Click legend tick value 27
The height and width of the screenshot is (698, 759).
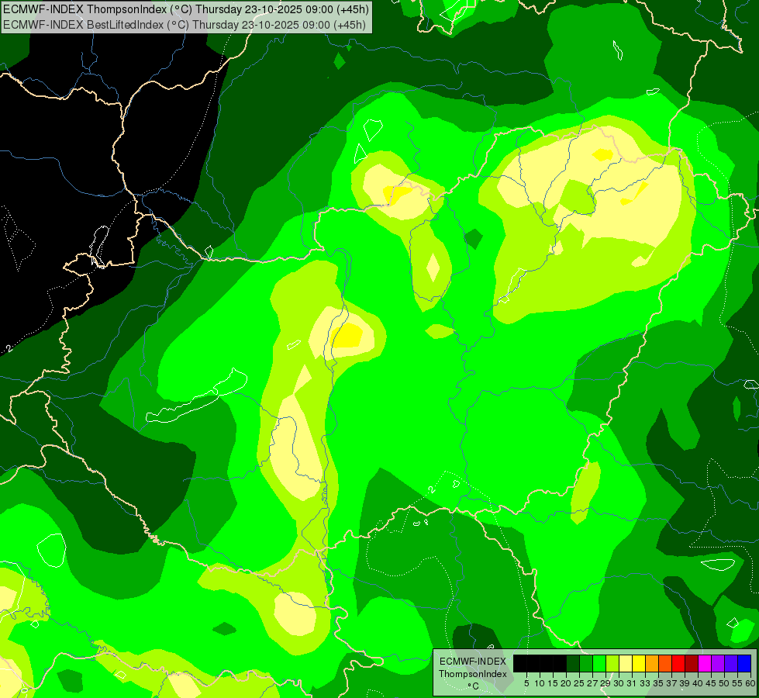(x=593, y=683)
